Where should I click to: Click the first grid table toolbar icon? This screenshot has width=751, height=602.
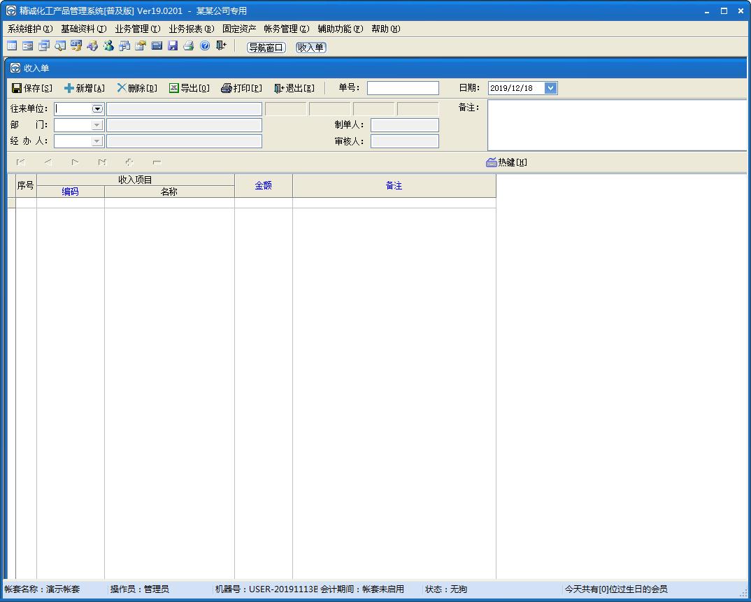12,46
